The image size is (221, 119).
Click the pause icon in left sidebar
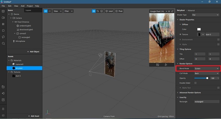click(3, 24)
